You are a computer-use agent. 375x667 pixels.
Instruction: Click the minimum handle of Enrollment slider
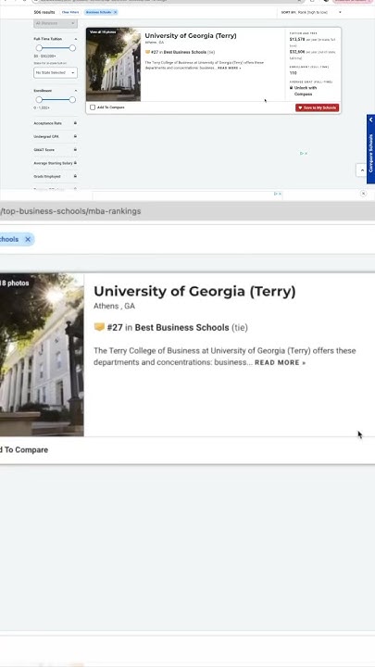pos(39,99)
